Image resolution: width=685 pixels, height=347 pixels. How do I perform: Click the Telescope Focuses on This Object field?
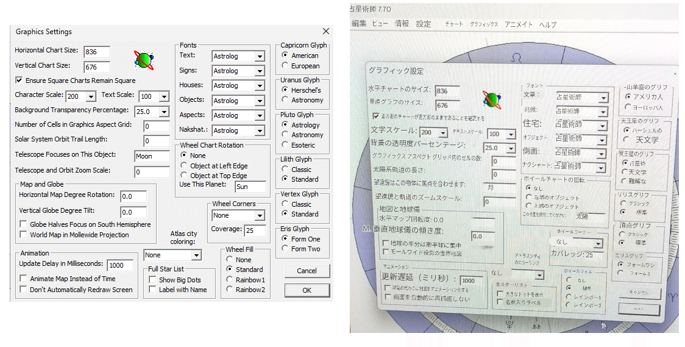152,156
